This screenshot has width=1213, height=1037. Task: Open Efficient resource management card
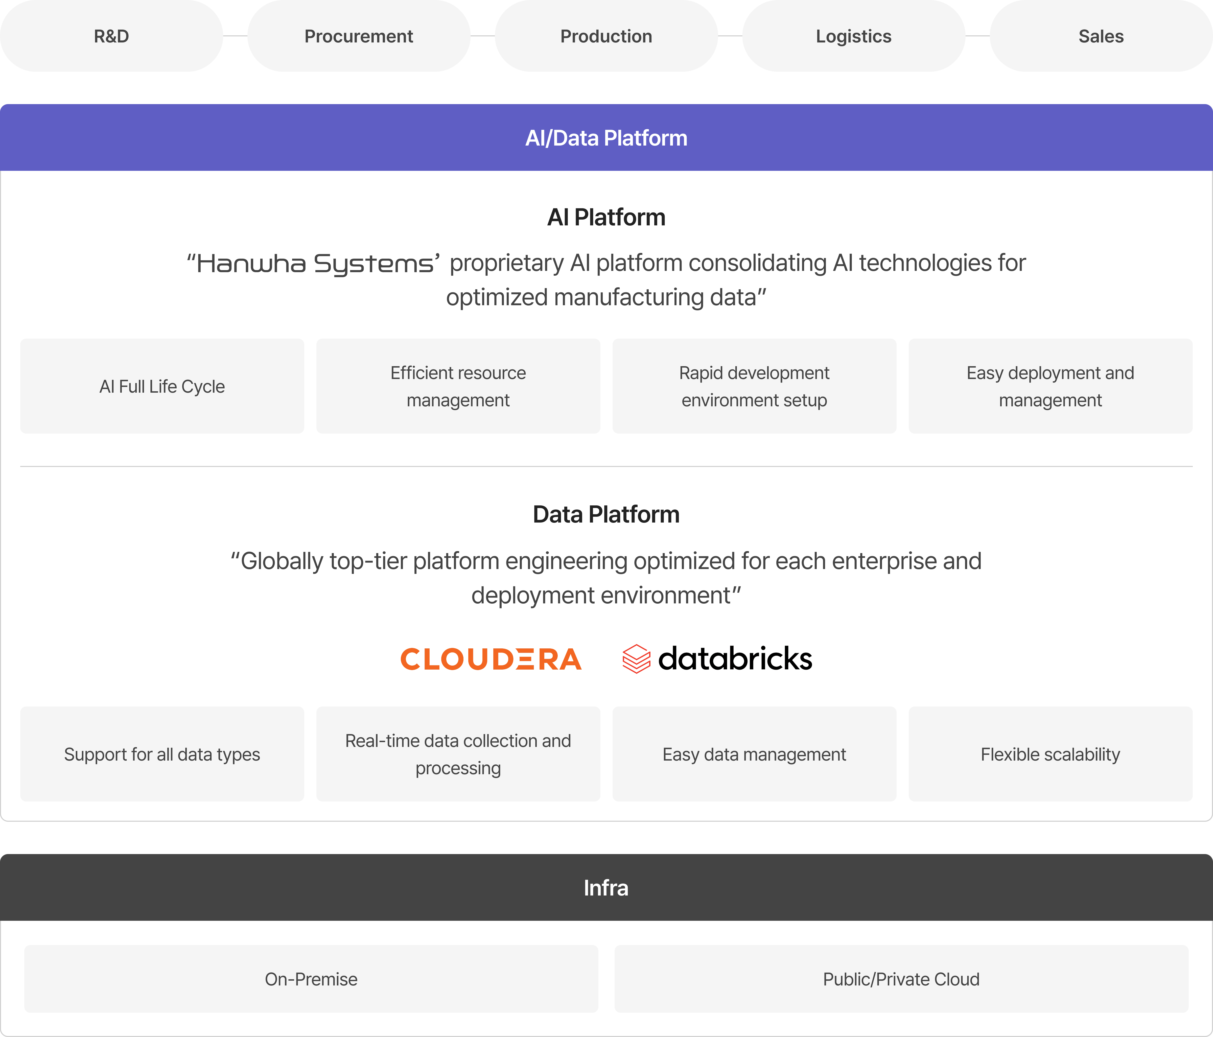(x=458, y=386)
